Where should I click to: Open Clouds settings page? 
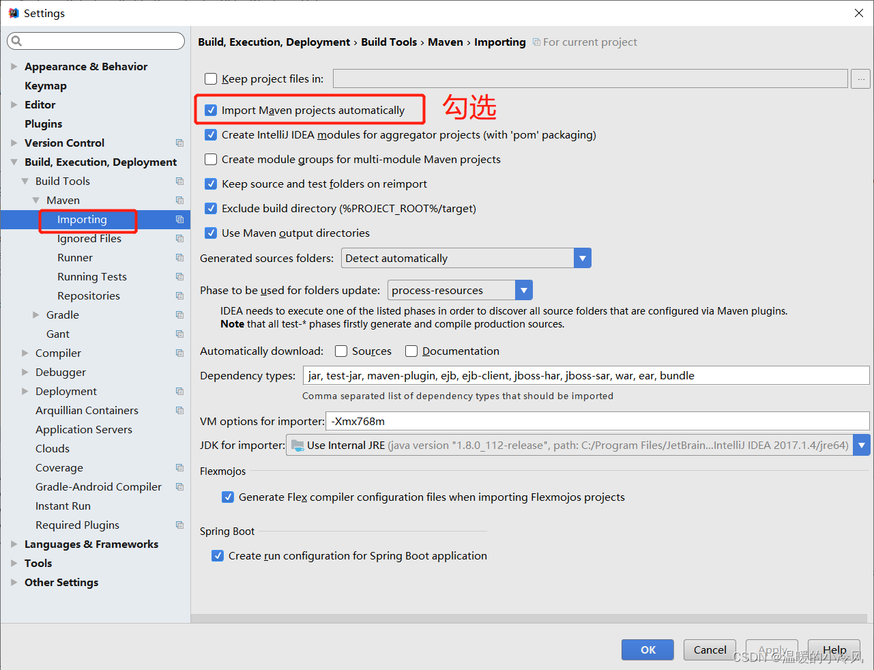[53, 448]
